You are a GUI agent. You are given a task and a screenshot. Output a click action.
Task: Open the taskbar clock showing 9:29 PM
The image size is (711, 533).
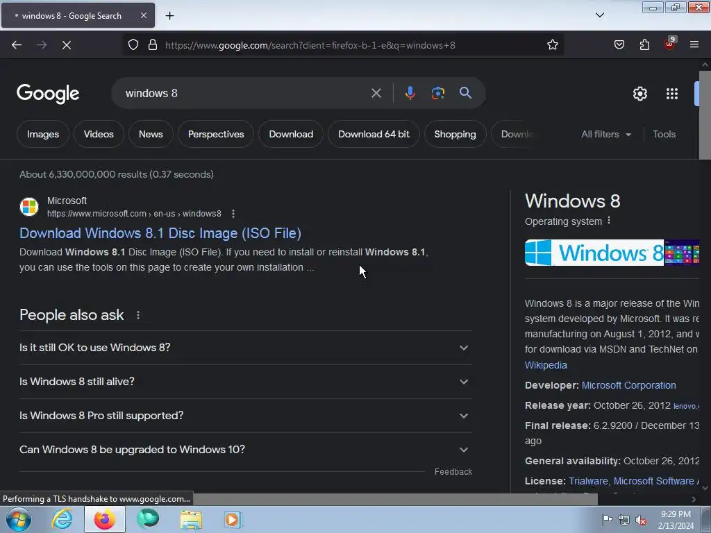click(676, 520)
